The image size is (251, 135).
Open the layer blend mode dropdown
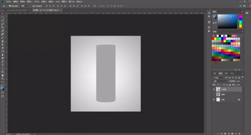click(220, 81)
